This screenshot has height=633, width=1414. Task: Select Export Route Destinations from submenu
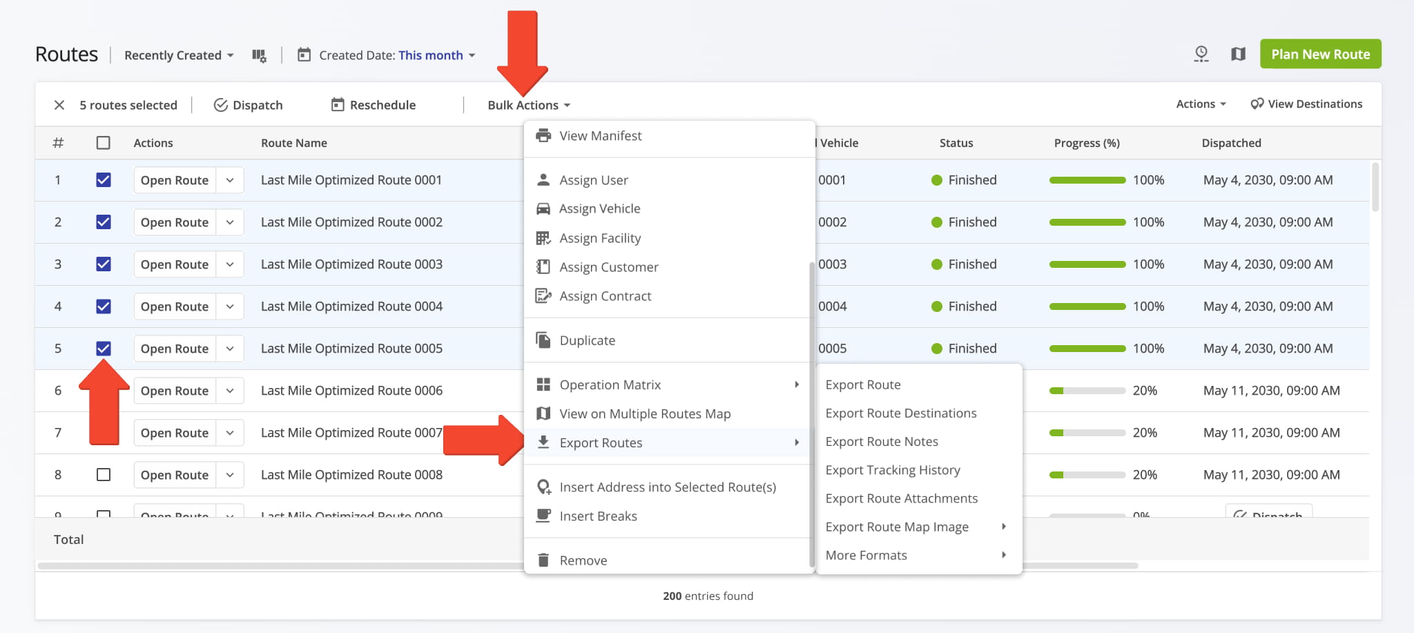(x=900, y=413)
